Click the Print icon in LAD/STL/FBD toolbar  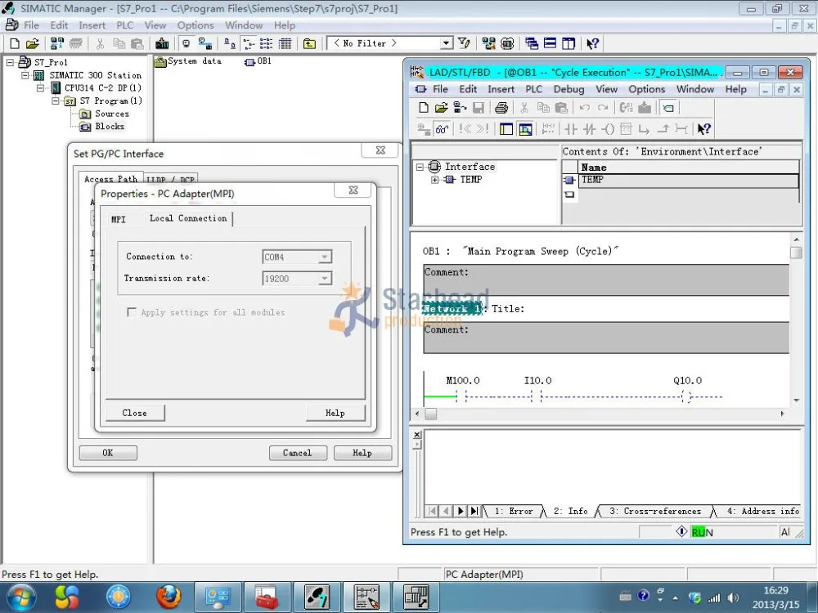[x=501, y=108]
